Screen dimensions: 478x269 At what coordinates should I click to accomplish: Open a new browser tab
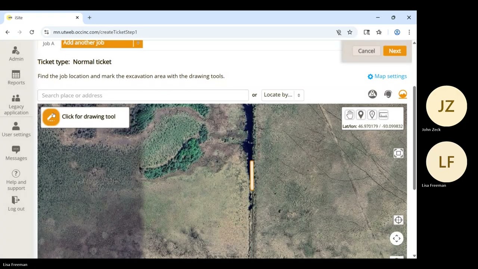tap(89, 18)
